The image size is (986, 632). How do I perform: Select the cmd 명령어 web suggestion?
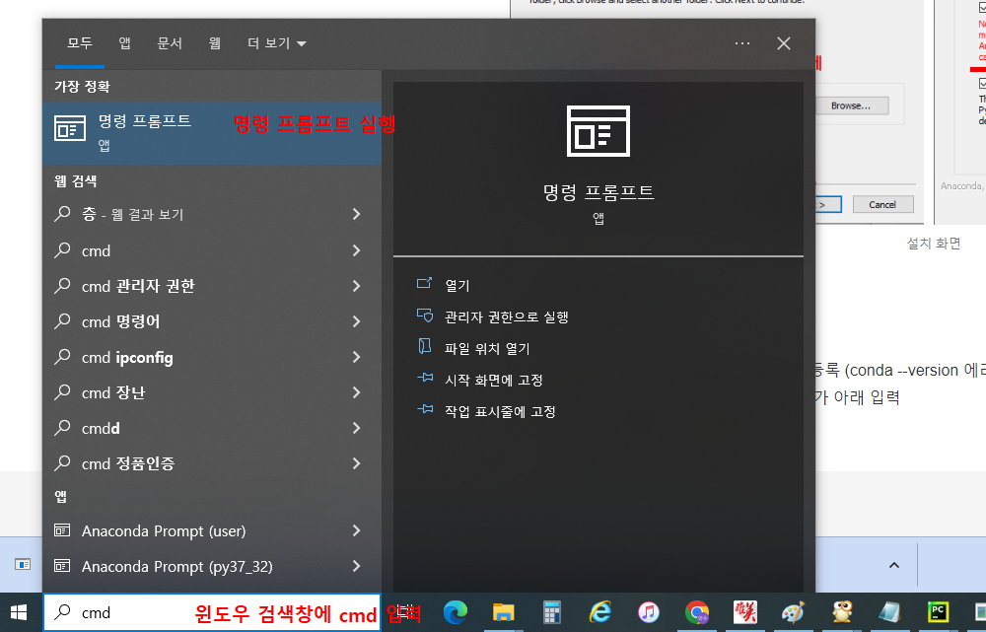(x=120, y=321)
